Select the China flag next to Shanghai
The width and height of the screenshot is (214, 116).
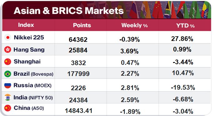[x=7, y=62]
